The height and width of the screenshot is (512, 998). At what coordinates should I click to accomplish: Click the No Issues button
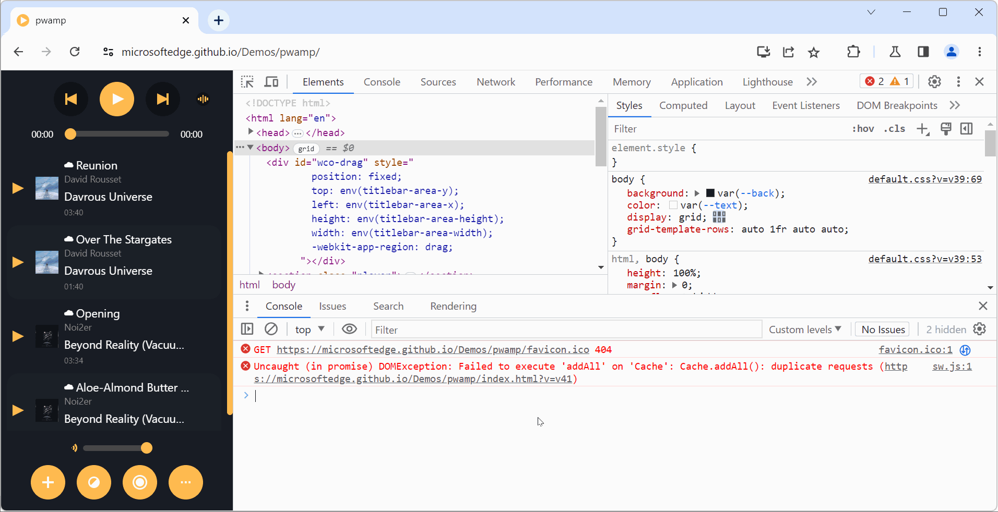coord(883,330)
